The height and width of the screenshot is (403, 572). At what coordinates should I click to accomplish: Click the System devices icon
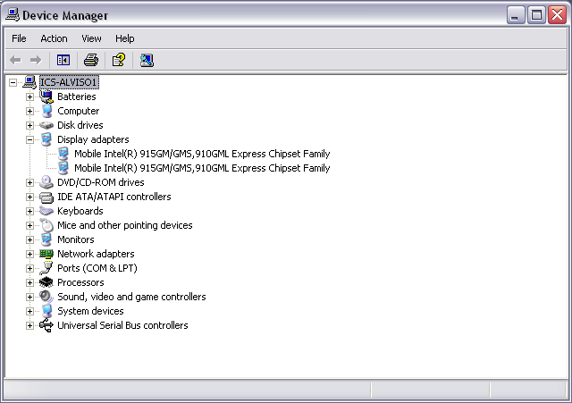tap(46, 311)
